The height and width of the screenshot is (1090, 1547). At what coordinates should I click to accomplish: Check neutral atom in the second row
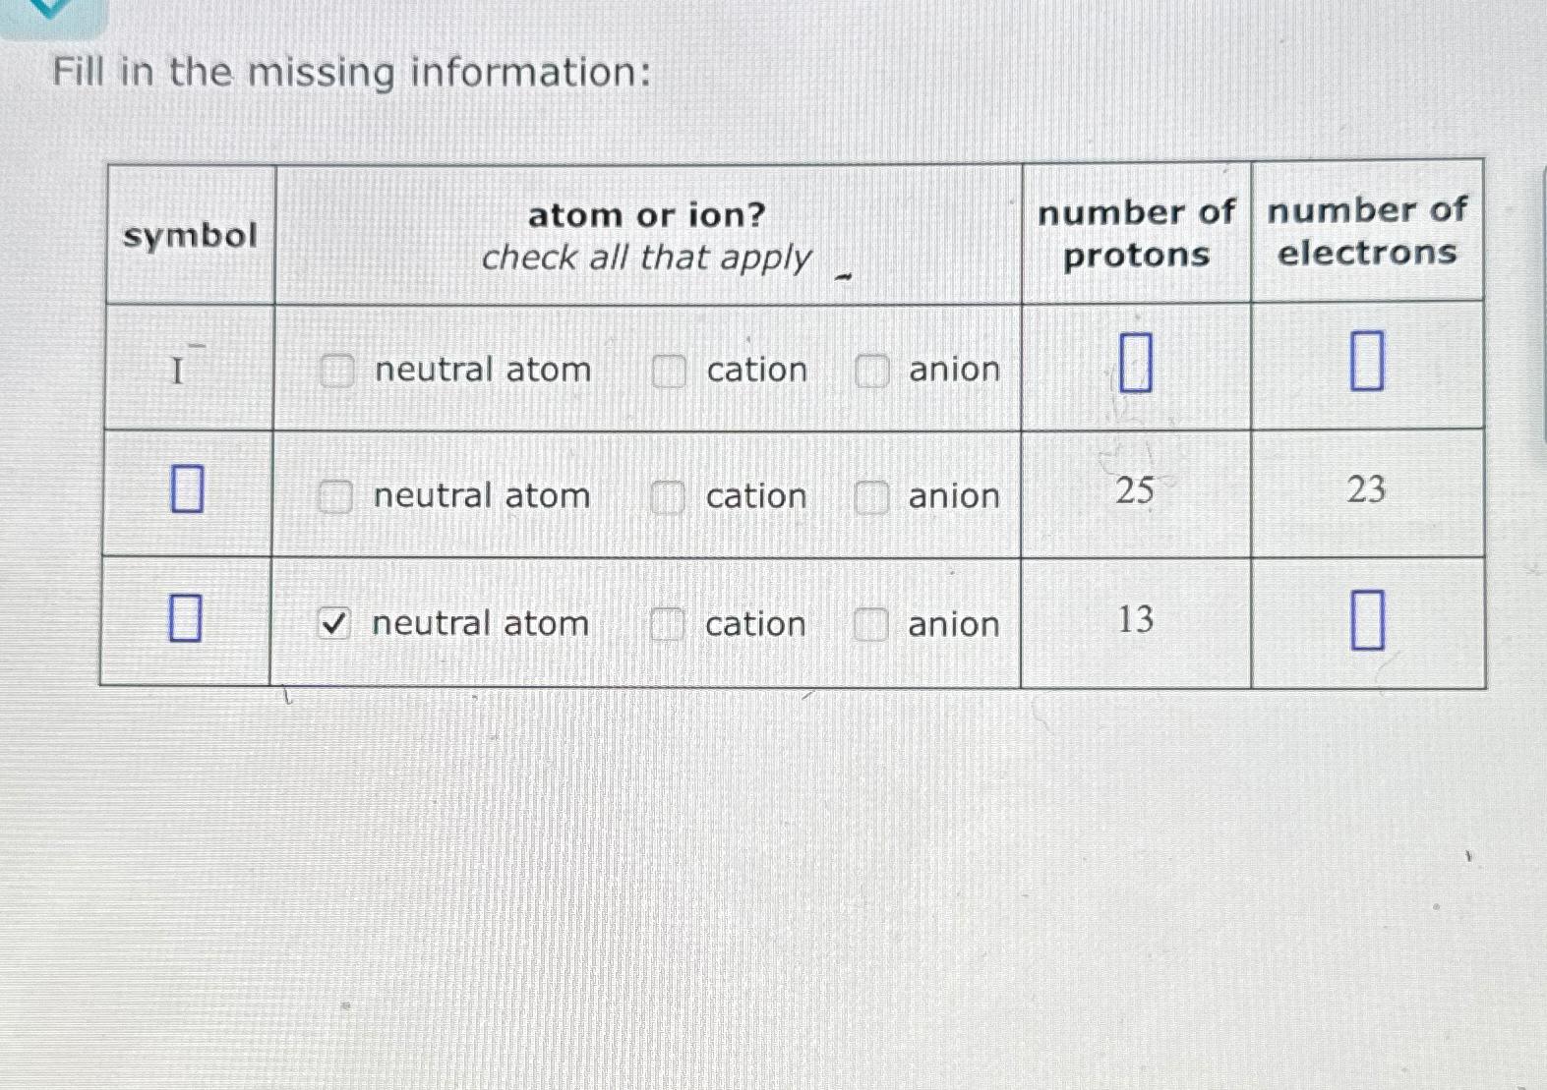point(335,497)
